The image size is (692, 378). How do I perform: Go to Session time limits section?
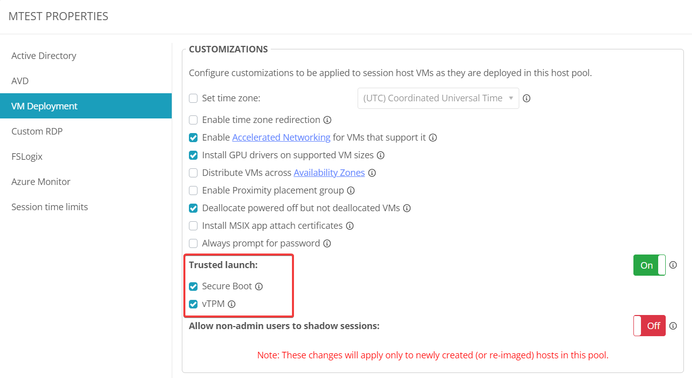(x=50, y=207)
